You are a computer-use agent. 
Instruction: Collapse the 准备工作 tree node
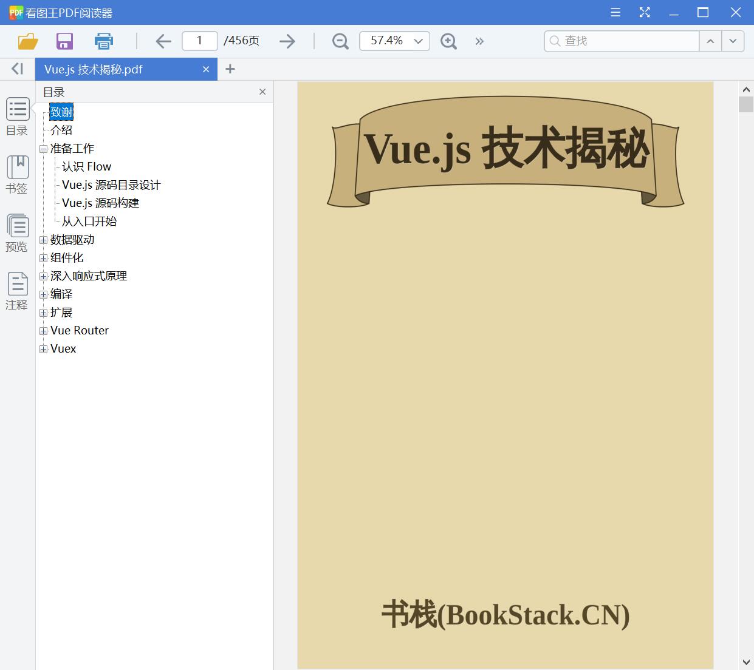(x=43, y=149)
